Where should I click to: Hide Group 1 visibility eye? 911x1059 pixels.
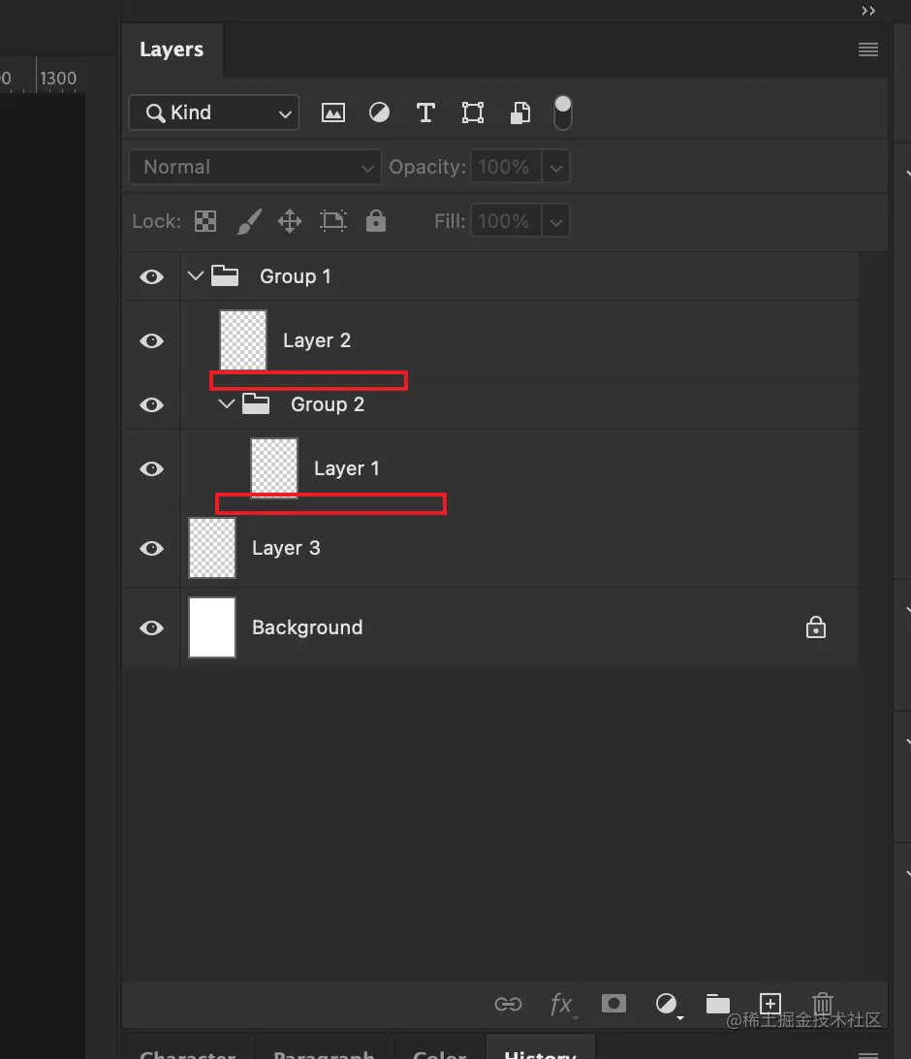coord(152,277)
